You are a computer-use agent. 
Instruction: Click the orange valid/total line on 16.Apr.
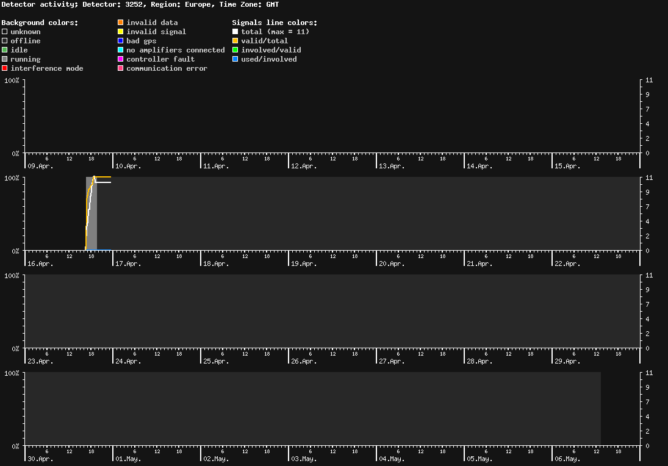point(102,177)
